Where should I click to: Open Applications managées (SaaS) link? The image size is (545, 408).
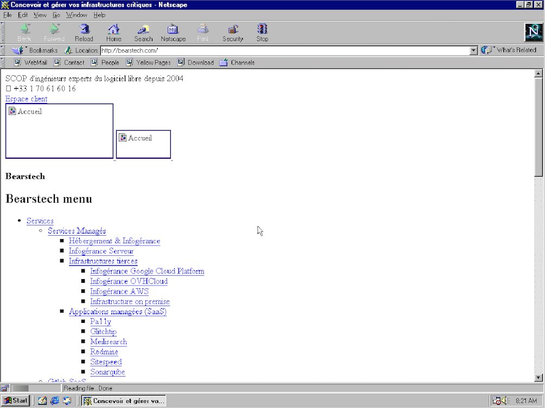pos(118,312)
